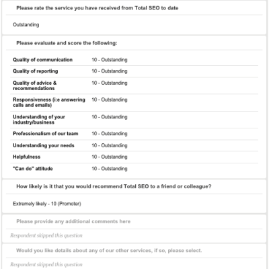This screenshot has height=269, width=269.
Task: Click 'Would you like details' services question heading
Action: [109, 251]
